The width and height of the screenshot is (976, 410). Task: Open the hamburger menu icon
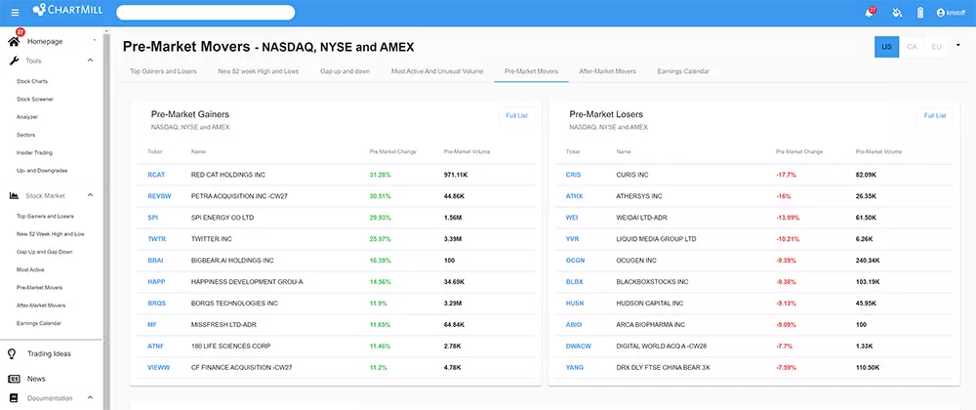pyautogui.click(x=14, y=13)
